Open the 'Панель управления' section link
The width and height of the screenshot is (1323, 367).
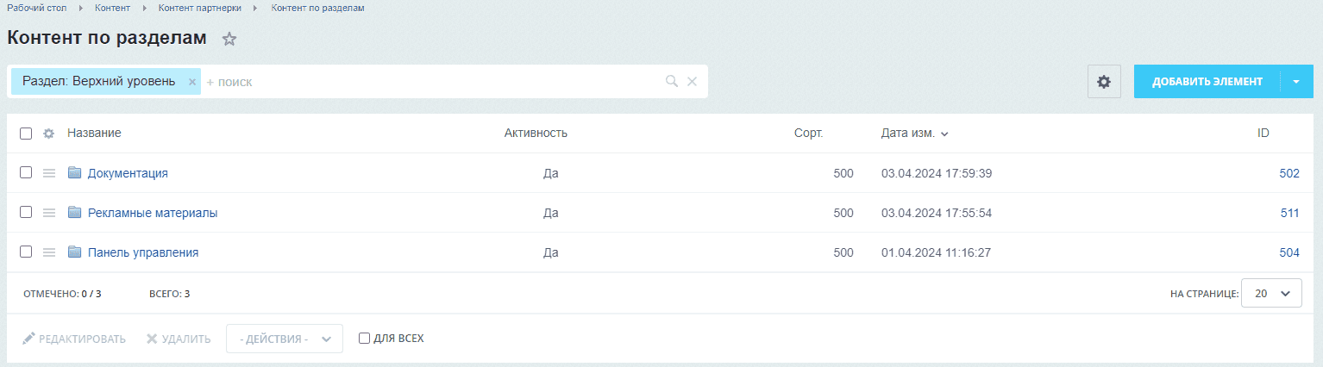coord(143,252)
